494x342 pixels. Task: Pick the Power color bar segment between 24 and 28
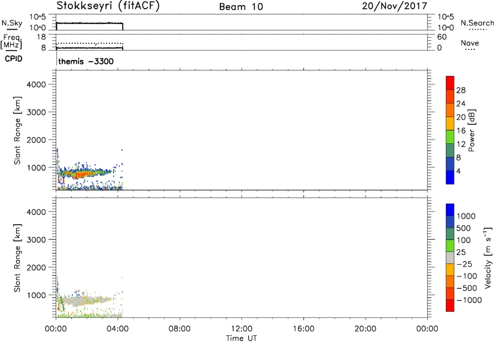pyautogui.click(x=450, y=96)
